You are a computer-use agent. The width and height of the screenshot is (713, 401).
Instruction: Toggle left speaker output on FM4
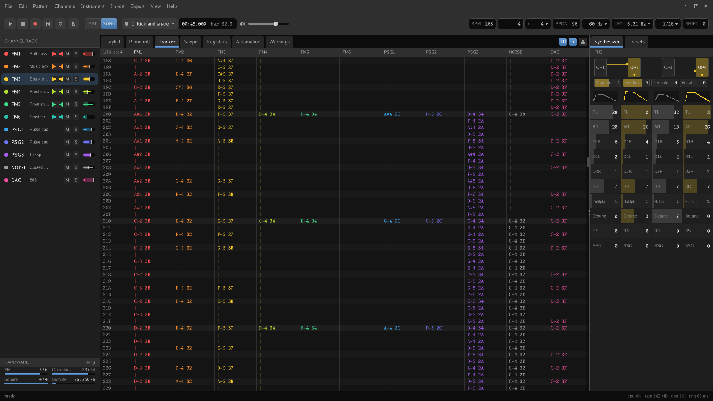pos(54,92)
